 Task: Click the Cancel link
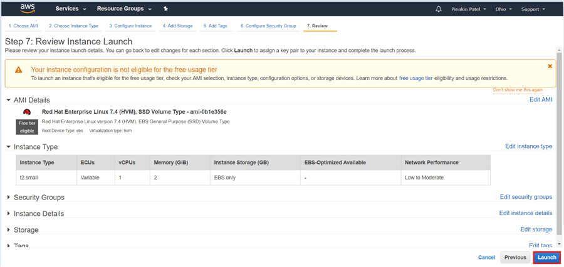click(x=487, y=258)
